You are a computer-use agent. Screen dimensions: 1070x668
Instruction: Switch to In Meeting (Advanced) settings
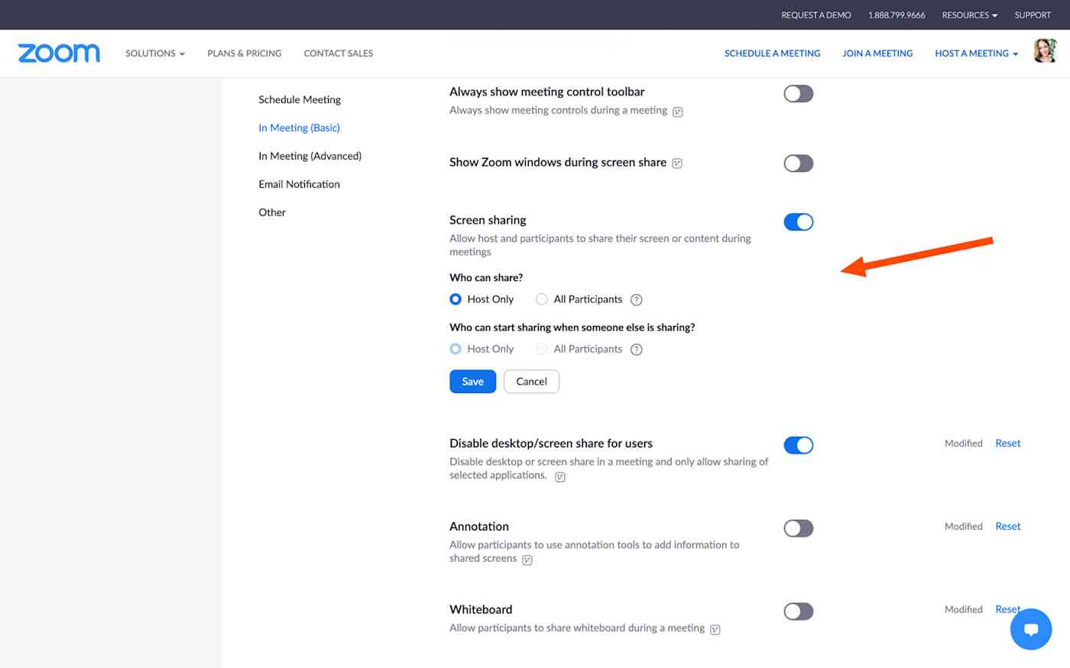click(x=310, y=155)
